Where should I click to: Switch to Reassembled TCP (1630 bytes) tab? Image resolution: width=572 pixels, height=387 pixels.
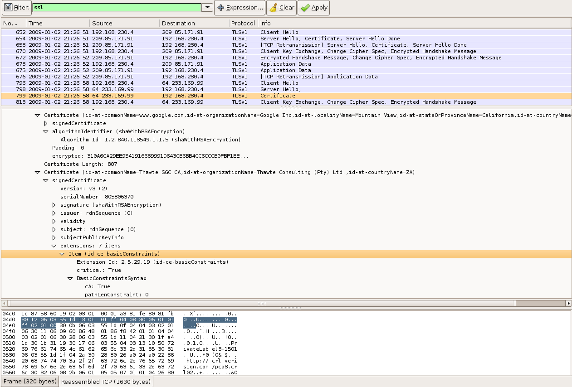click(x=106, y=382)
